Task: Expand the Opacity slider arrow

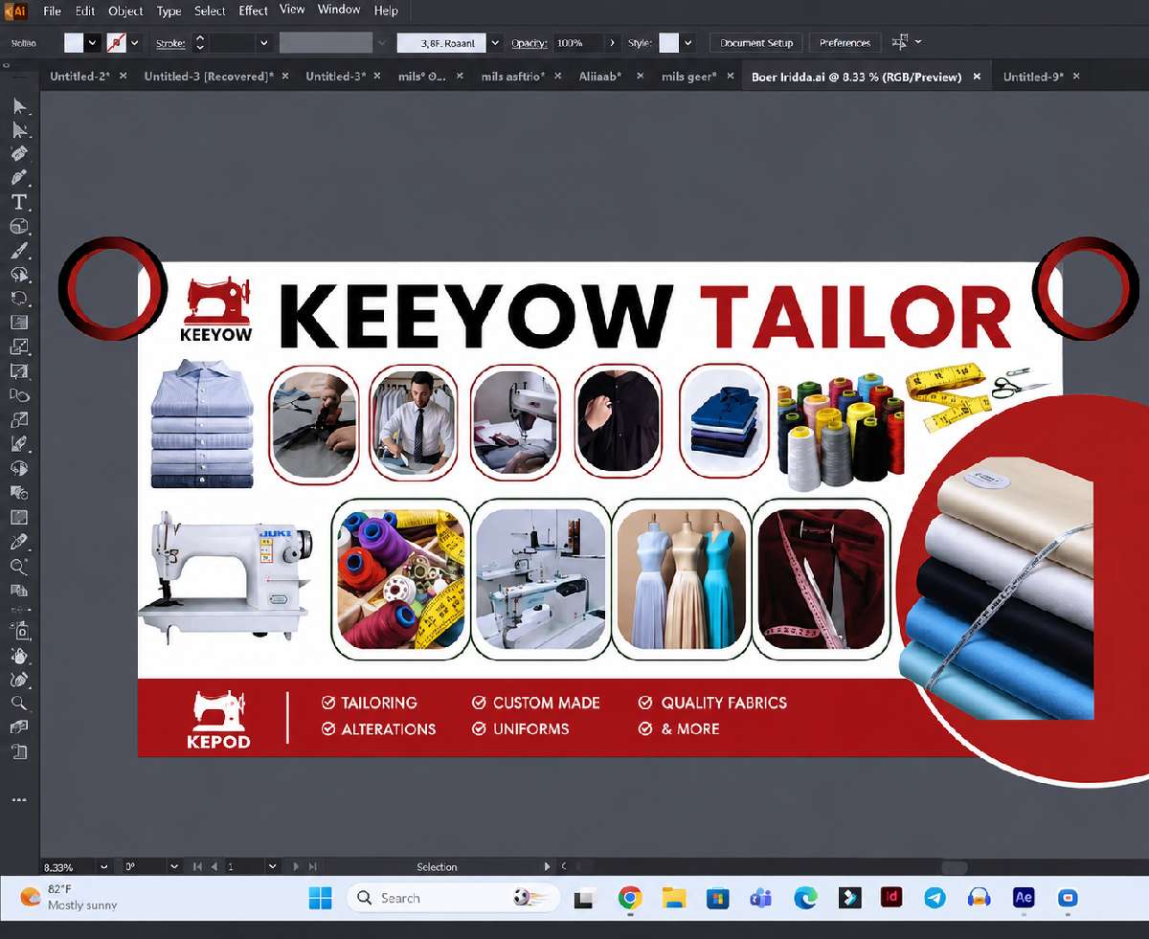Action: [x=612, y=43]
